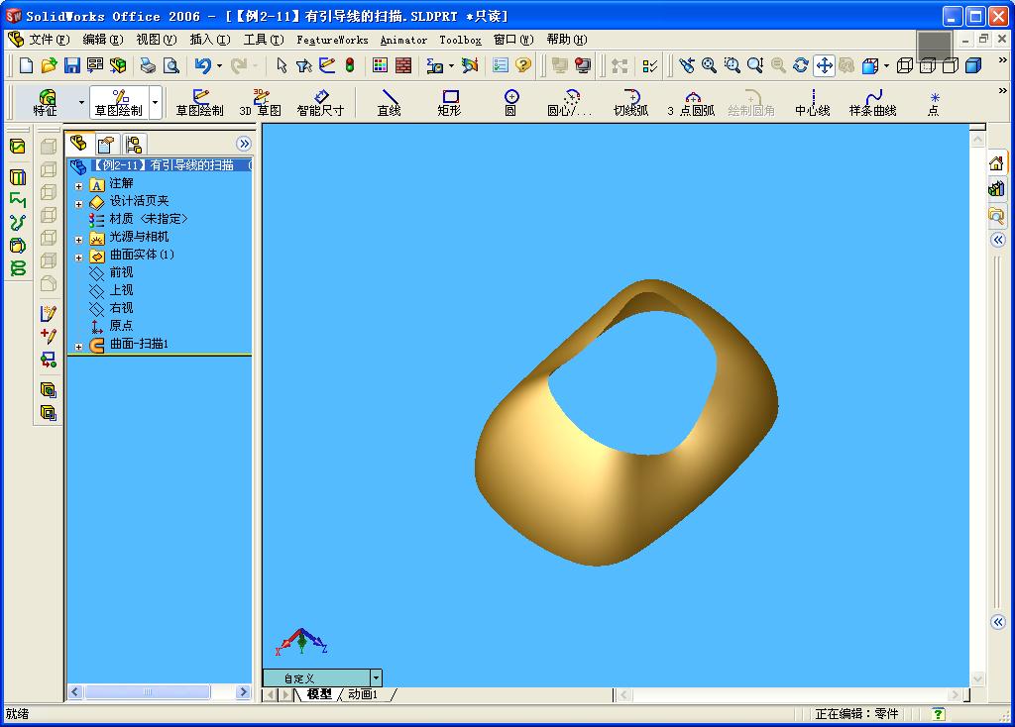Select the Centerline (中心线) tool
This screenshot has width=1015, height=727.
(813, 103)
